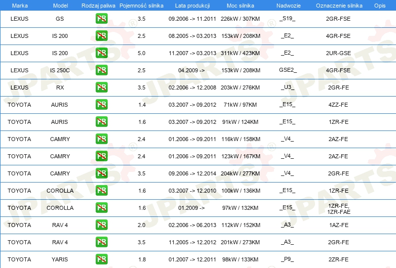The height and width of the screenshot is (268, 396).
Task: Click fuel icon in Camry 123kW row
Action: (x=101, y=156)
